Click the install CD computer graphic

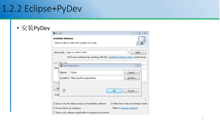click(x=141, y=41)
